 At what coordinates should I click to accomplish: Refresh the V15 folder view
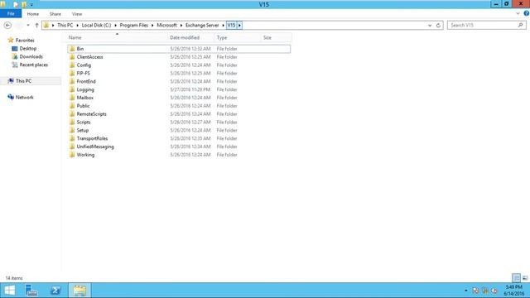click(438, 26)
